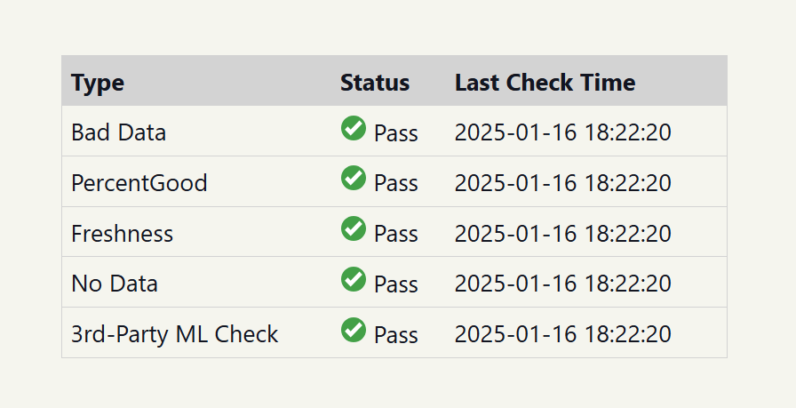This screenshot has height=408, width=796.
Task: Click the 3rd-Party ML Check pass icon
Action: 354,330
